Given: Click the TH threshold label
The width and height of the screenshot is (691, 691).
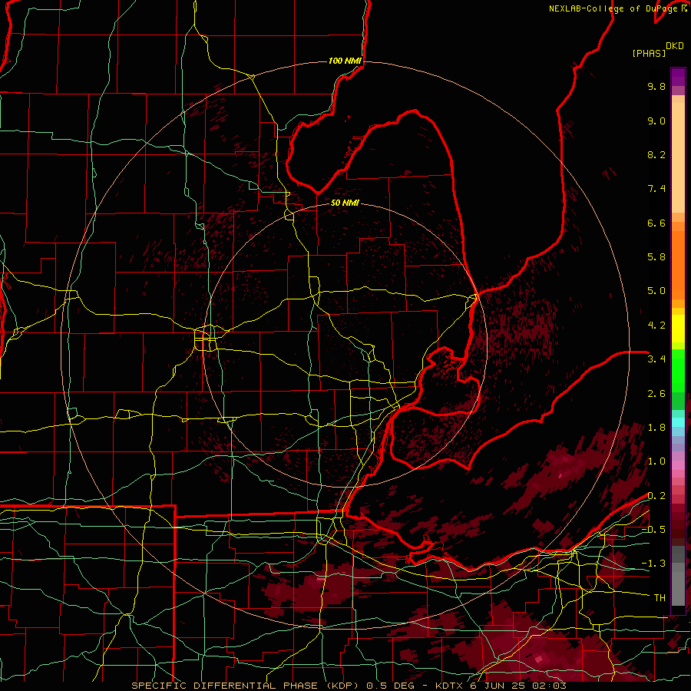Looking at the screenshot, I should point(660,598).
